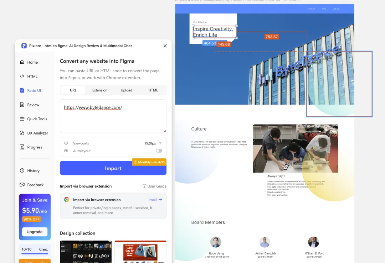Open the dark streaming design thumbnail
This screenshot has height=263, width=385.
click(86, 252)
